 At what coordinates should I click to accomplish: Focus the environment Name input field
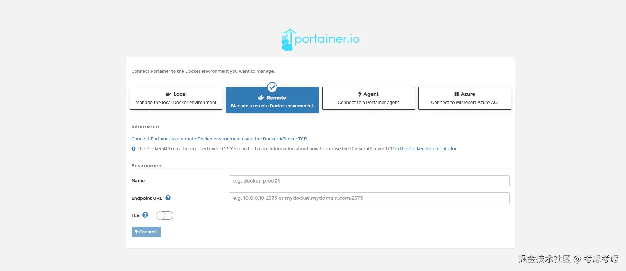pyautogui.click(x=369, y=181)
